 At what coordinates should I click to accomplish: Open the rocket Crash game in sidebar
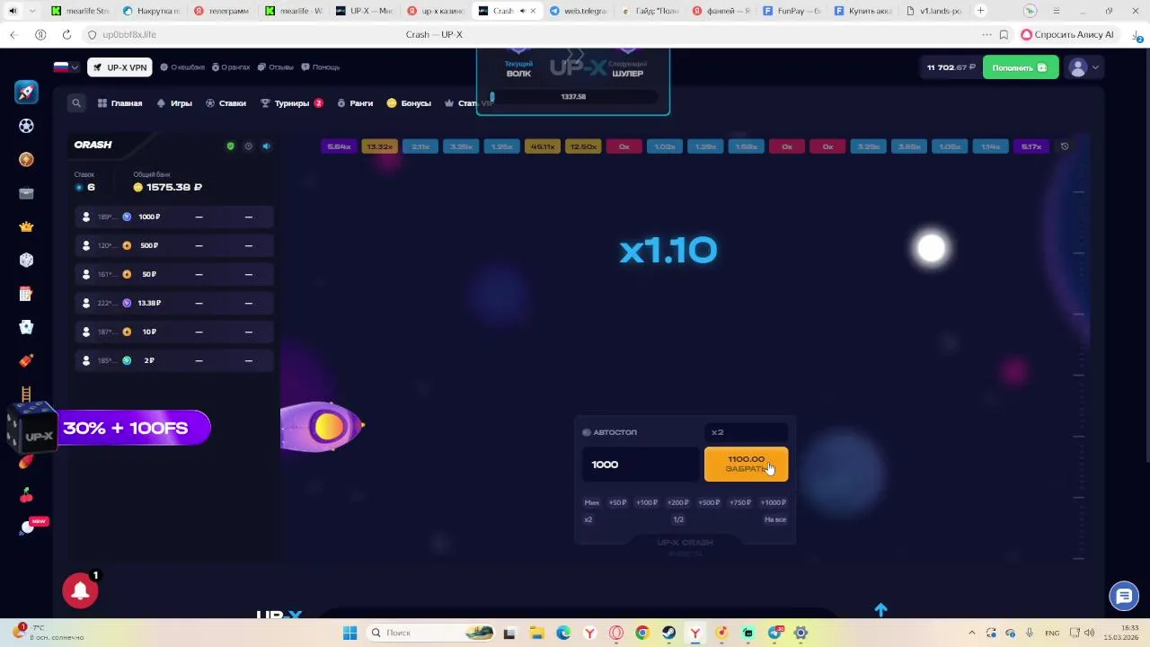click(x=26, y=93)
